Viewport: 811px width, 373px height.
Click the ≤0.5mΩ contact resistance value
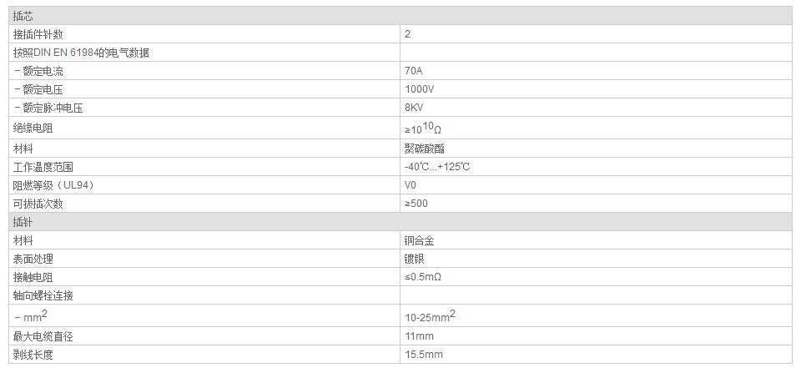423,277
